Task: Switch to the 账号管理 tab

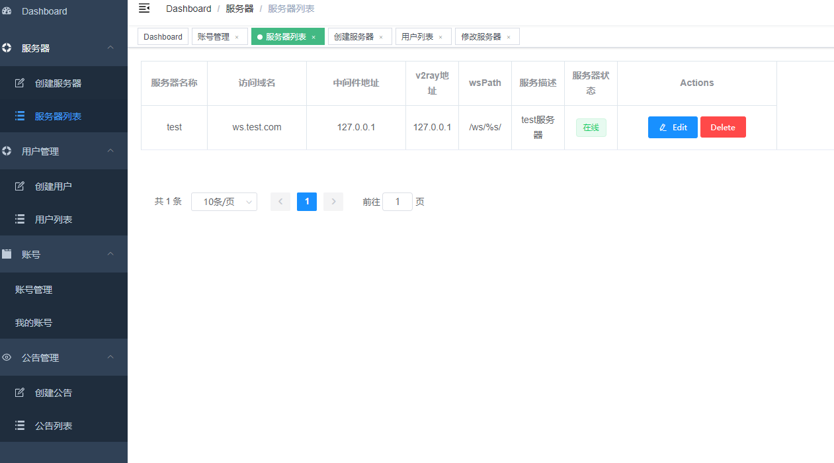Action: [x=214, y=36]
